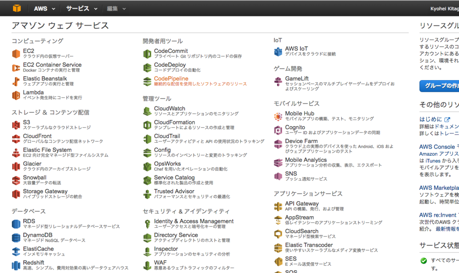Open the AWS Console mobile app link
Screen dimensions: 459x273
coord(439,147)
